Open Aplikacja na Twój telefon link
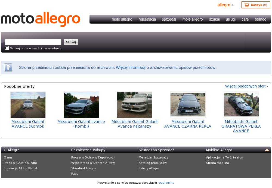The width and height of the screenshot is (272, 188). (x=224, y=157)
